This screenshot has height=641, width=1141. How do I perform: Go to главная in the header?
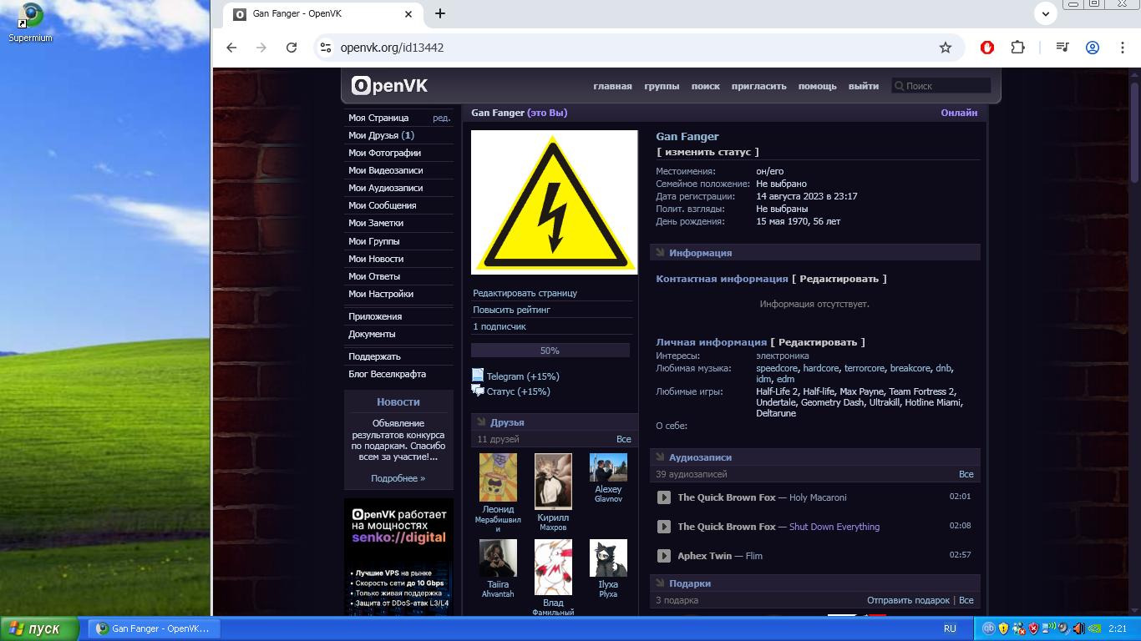612,86
